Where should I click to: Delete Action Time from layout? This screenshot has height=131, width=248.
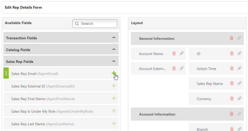(x=232, y=68)
